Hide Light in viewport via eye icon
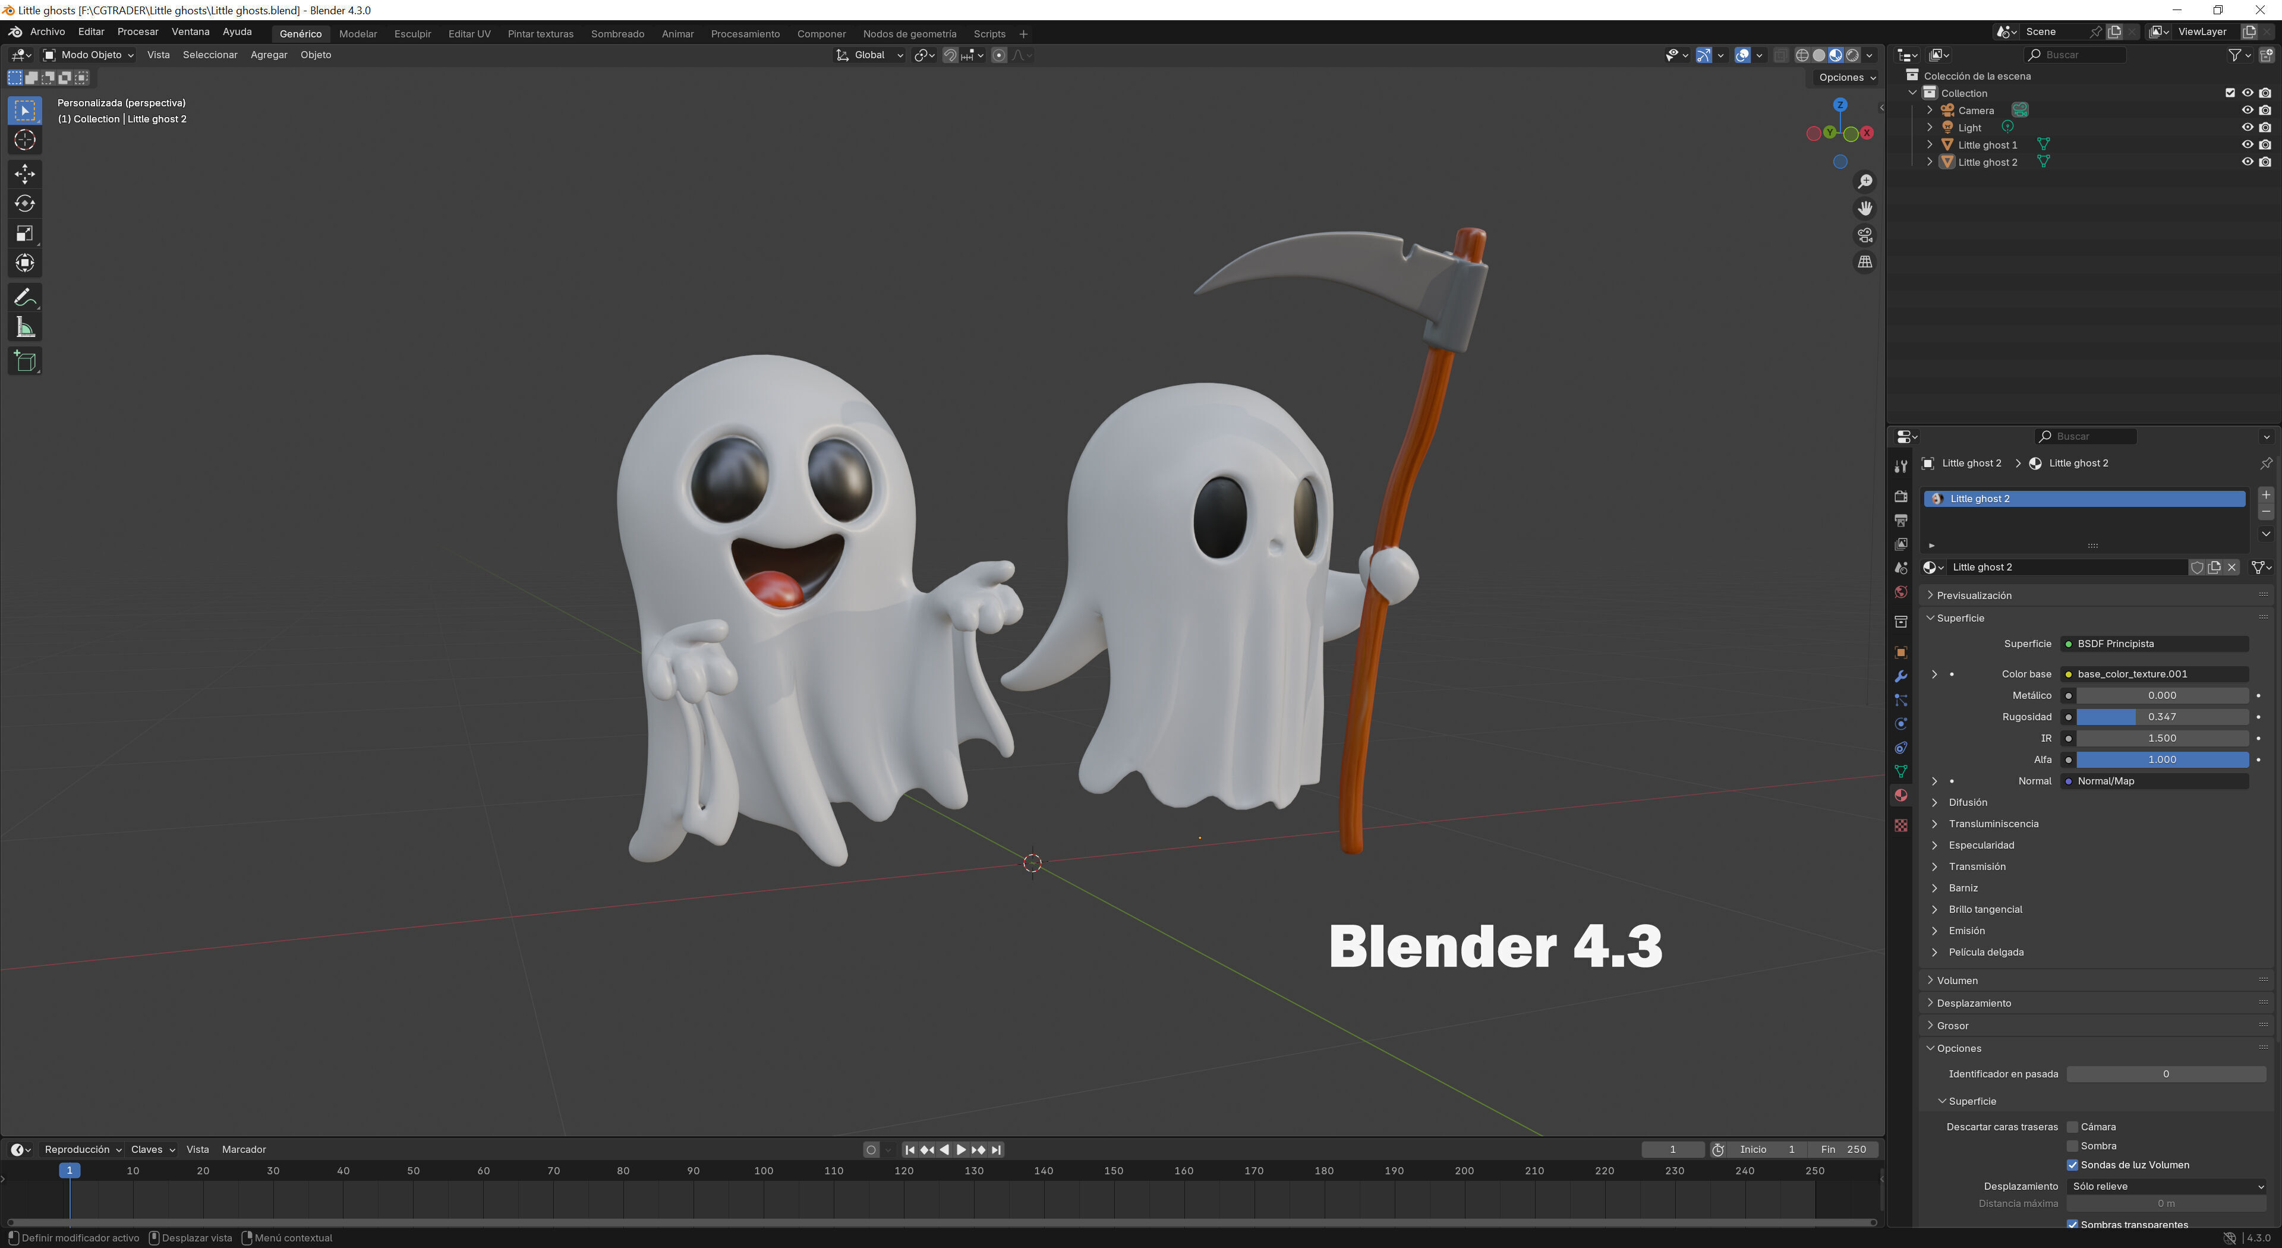Viewport: 2282px width, 1248px height. (2248, 128)
